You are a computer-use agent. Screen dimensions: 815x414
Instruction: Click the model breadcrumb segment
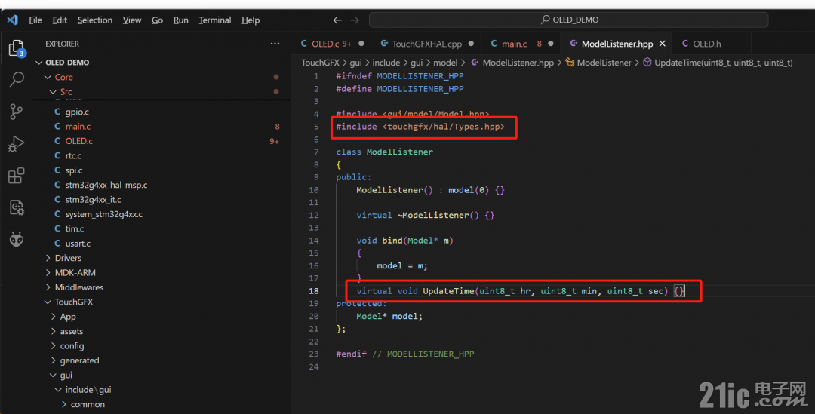[x=445, y=63]
